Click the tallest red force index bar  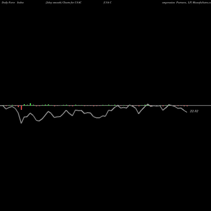click(x=22, y=108)
